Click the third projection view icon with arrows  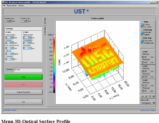point(150,96)
